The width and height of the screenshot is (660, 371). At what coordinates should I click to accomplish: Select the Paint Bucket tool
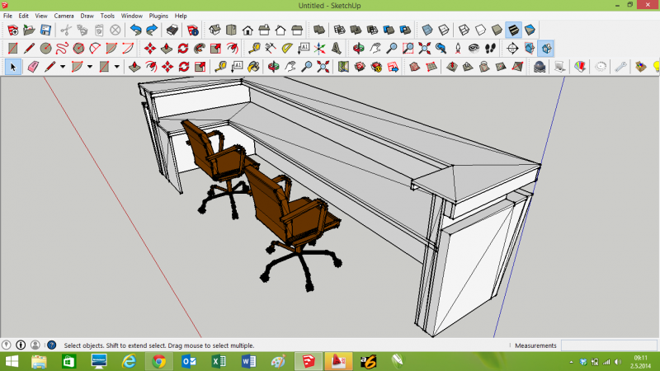pyautogui.click(x=253, y=67)
